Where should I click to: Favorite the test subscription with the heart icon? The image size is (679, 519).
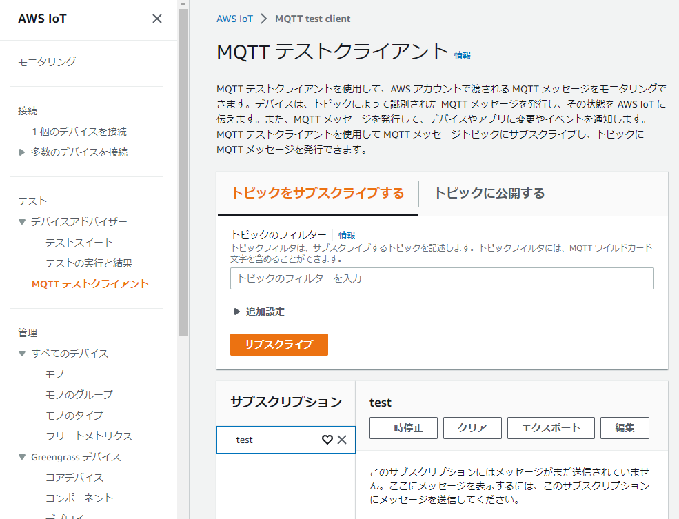tap(327, 440)
